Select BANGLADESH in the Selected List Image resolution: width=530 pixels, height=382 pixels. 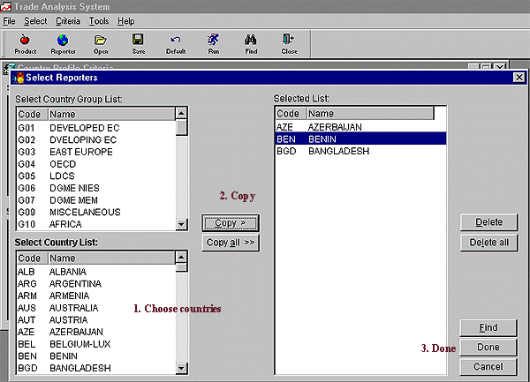337,152
